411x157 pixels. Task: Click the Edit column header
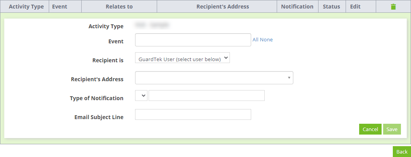point(355,7)
